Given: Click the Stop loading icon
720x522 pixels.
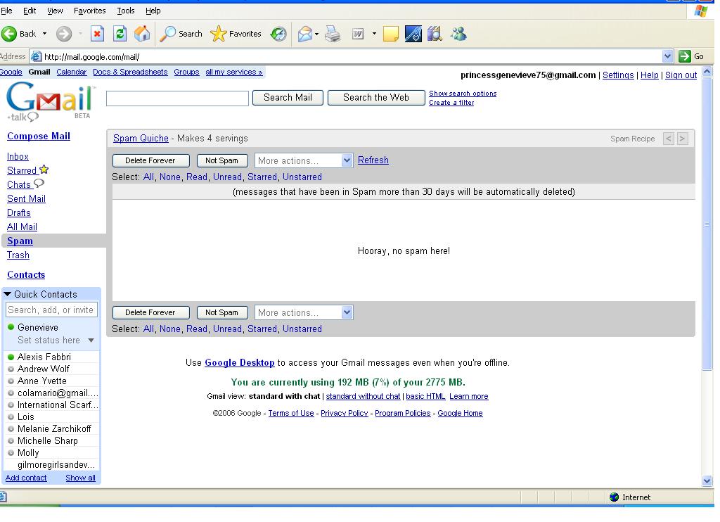Looking at the screenshot, I should coord(97,34).
